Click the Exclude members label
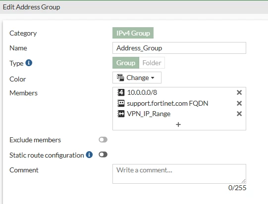The width and height of the screenshot is (268, 204). pyautogui.click(x=35, y=140)
